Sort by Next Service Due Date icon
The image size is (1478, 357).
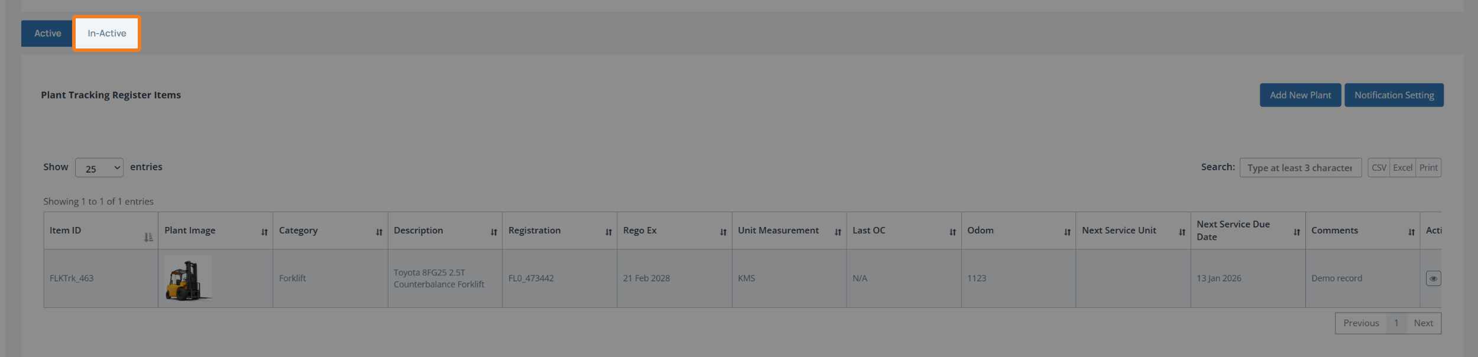[1297, 232]
